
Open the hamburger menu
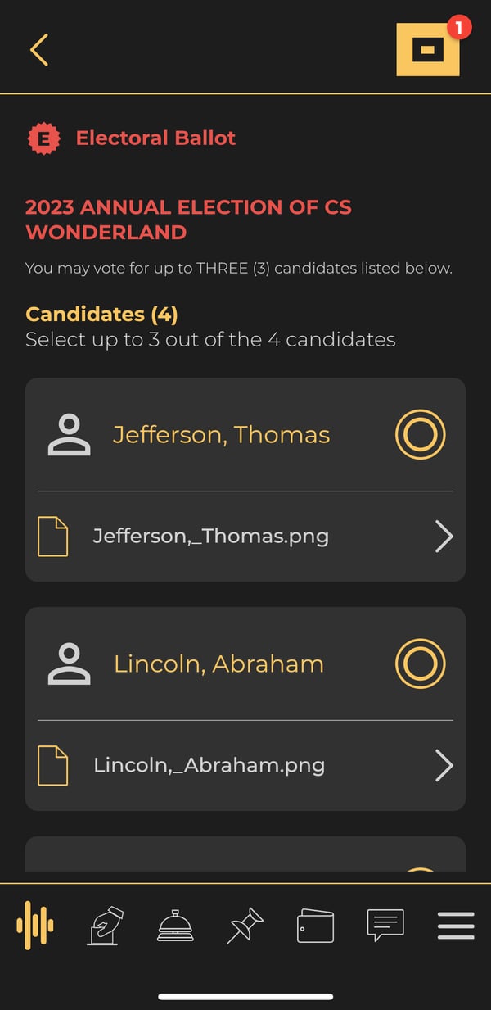pyautogui.click(x=455, y=926)
